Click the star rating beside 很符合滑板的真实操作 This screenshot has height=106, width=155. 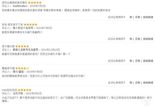coord(35,3)
